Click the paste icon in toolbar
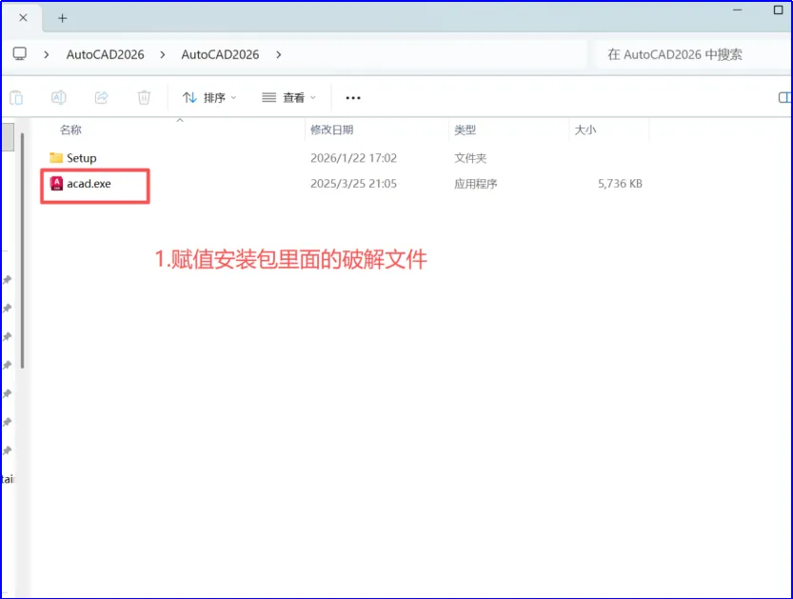The width and height of the screenshot is (793, 599). [16, 97]
